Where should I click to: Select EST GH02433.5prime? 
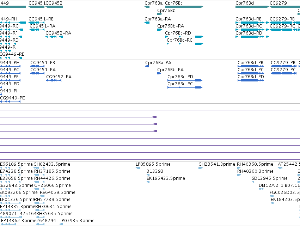(52, 164)
